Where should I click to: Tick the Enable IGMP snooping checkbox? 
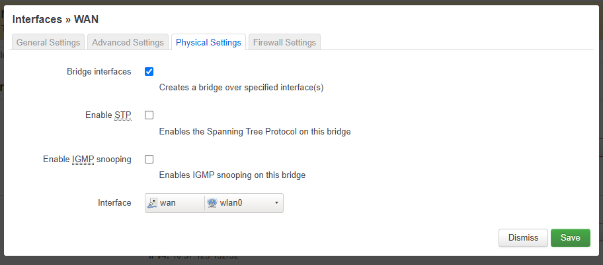coord(149,159)
